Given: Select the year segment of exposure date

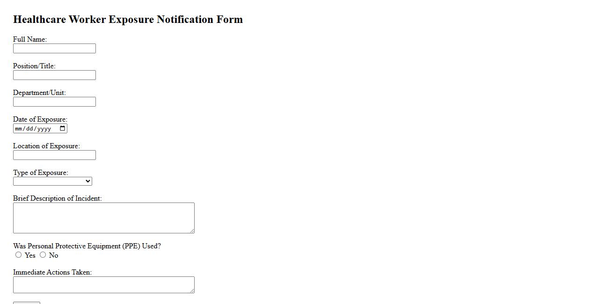Looking at the screenshot, I should tap(44, 129).
